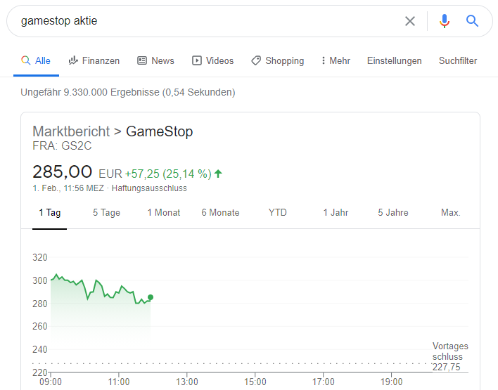Clear the search query with the X icon
Image resolution: width=498 pixels, height=390 pixels.
[410, 21]
